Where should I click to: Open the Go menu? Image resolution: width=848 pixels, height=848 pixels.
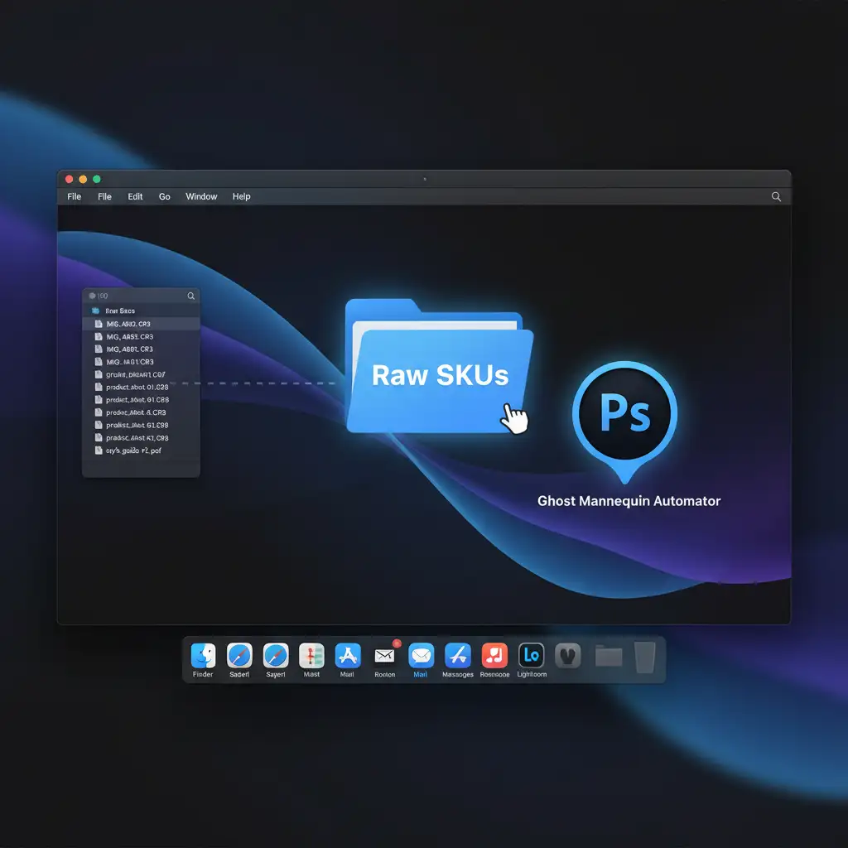pyautogui.click(x=165, y=197)
